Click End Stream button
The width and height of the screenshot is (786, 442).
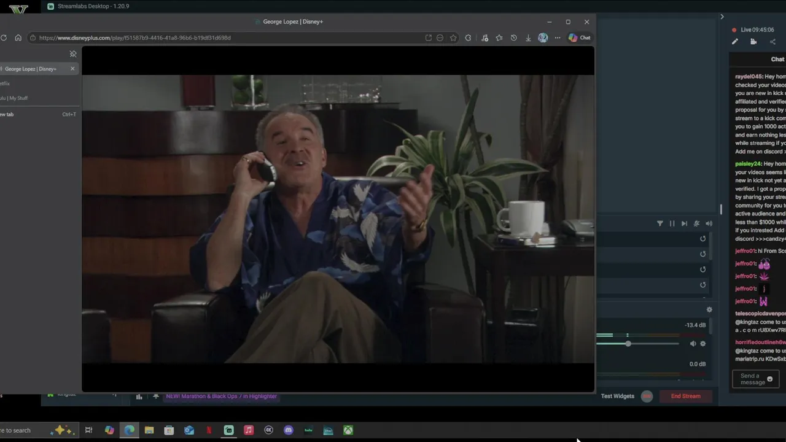[685, 396]
